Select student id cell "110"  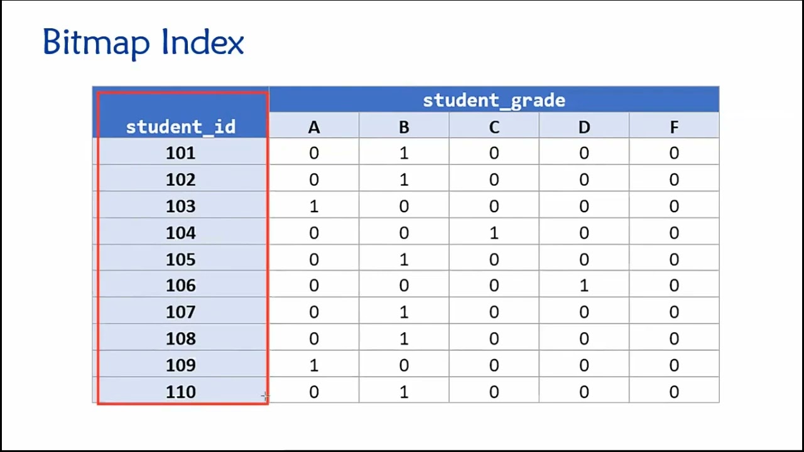tap(181, 391)
